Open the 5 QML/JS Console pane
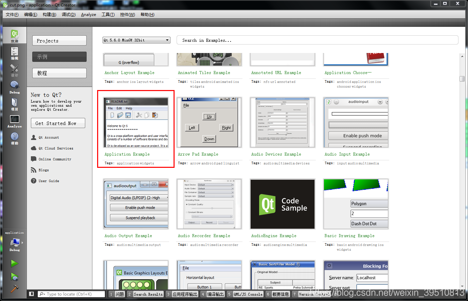The height and width of the screenshot is (301, 468). 246,294
